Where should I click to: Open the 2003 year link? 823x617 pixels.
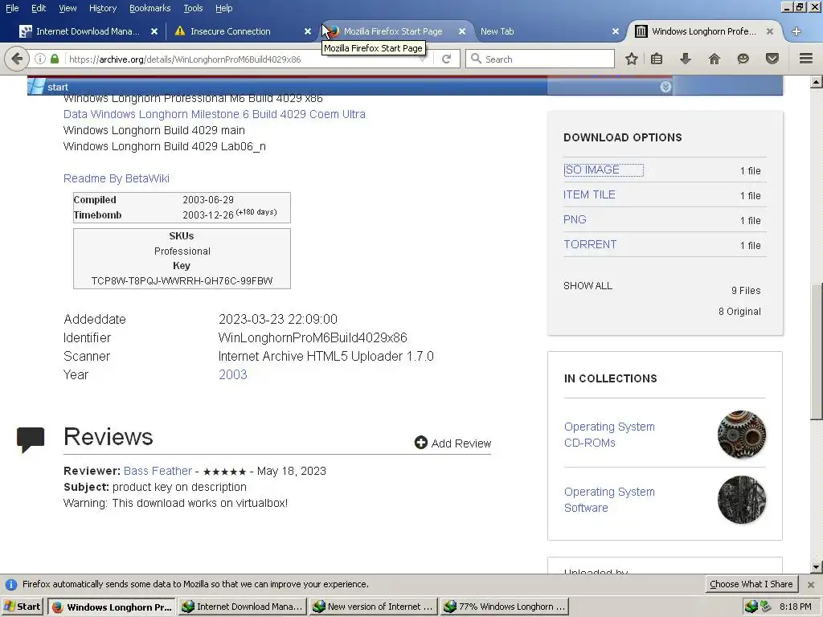coord(232,374)
